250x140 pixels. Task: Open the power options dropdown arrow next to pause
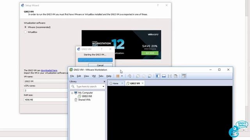[x=122, y=76]
